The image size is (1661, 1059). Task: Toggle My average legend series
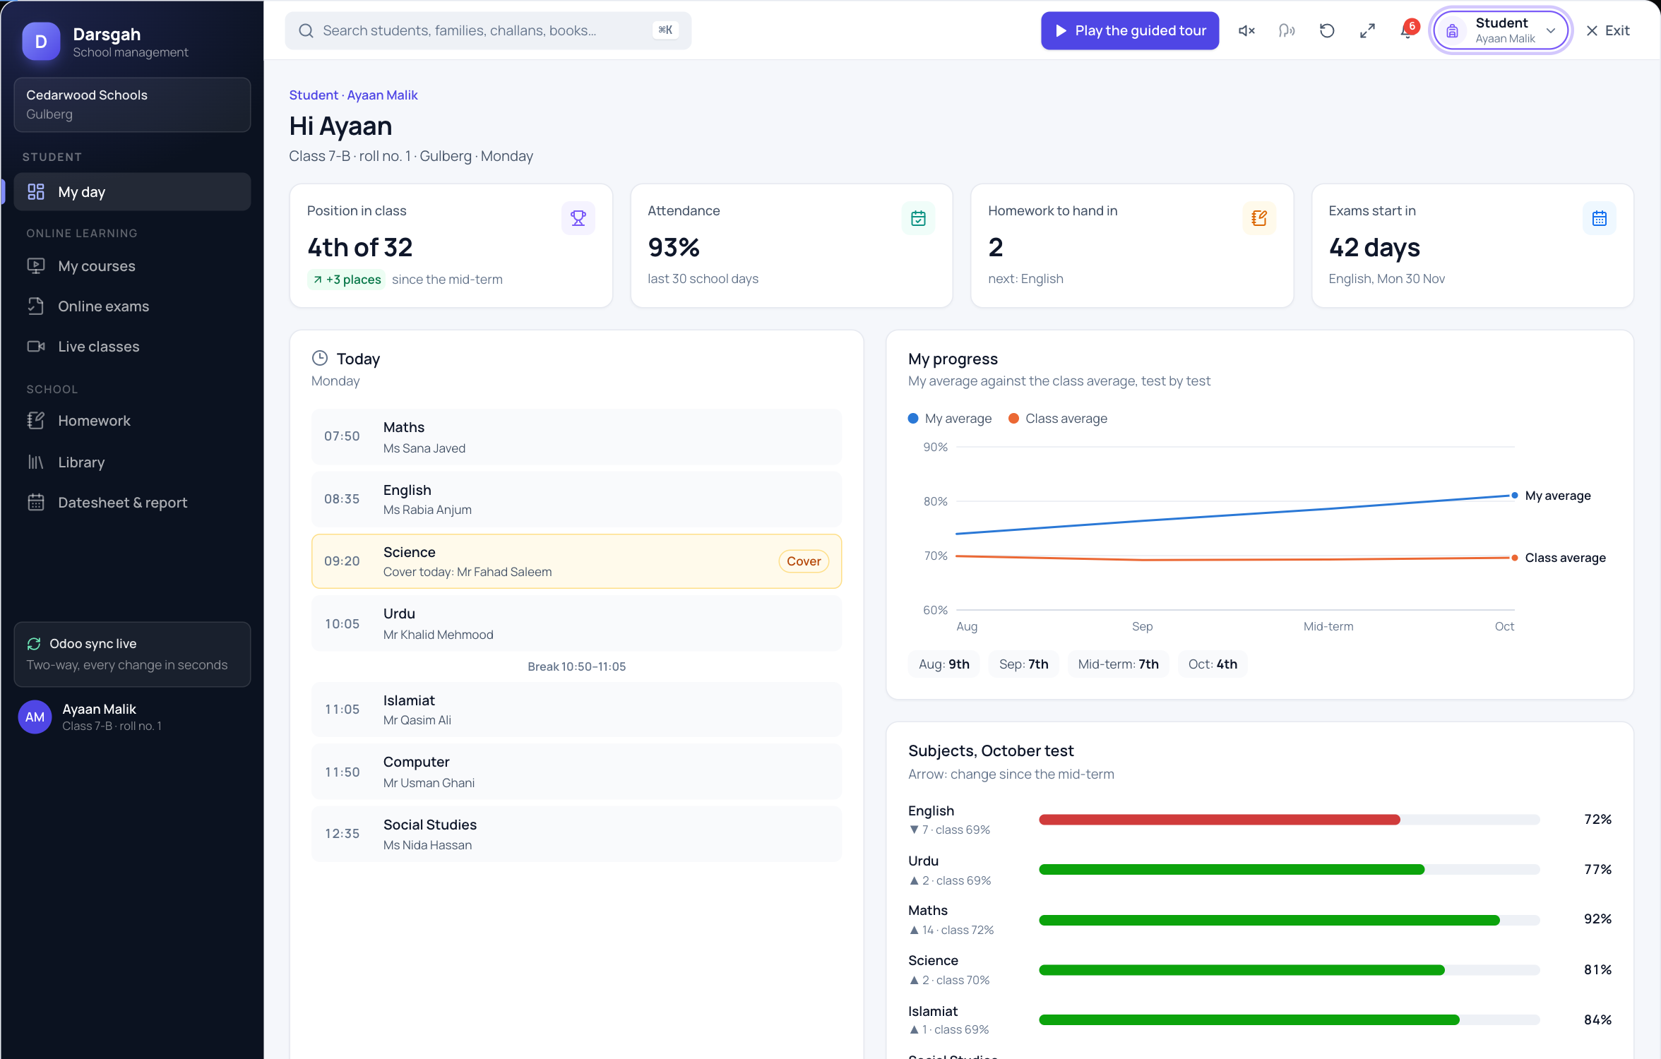click(950, 419)
